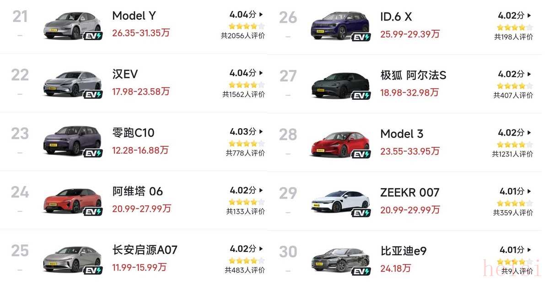Click the star rating for 阿维塔 06
The height and width of the screenshot is (282, 549).
pyautogui.click(x=247, y=202)
